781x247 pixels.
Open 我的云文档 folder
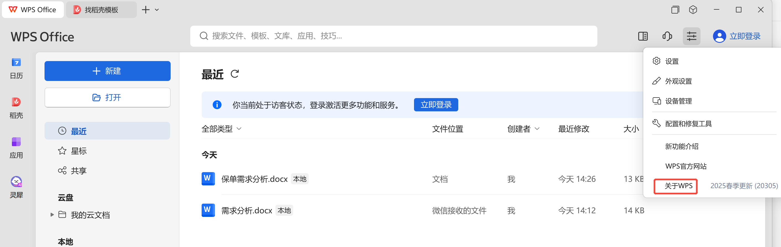[90, 215]
